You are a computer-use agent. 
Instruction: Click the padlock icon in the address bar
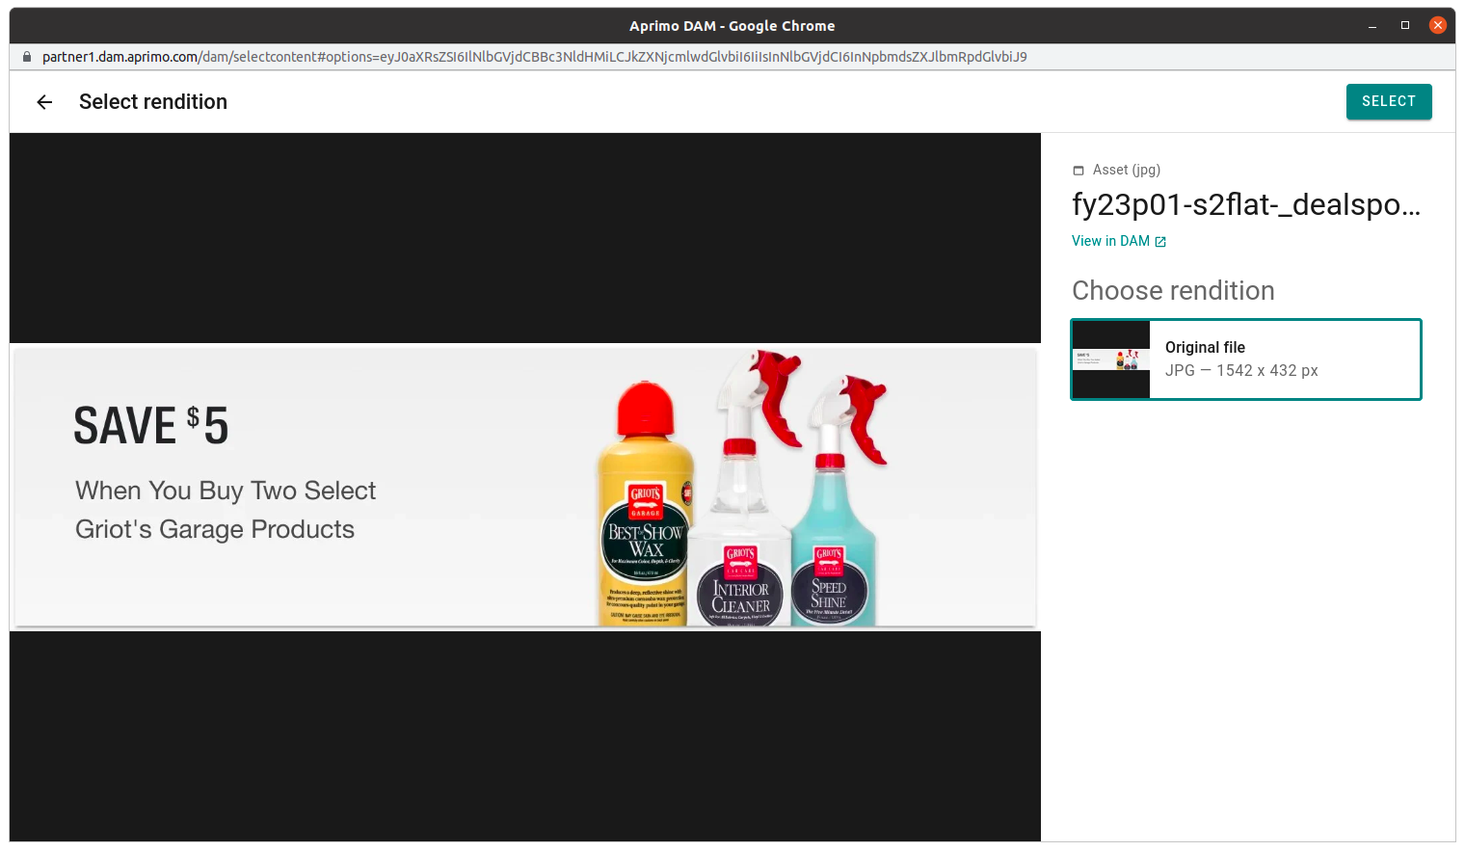(x=27, y=57)
